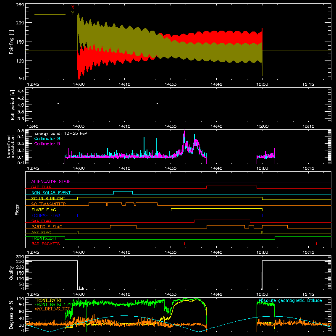Click the BAD_PACKETS flag label
Screen dimensions: 336x336
(x=46, y=244)
